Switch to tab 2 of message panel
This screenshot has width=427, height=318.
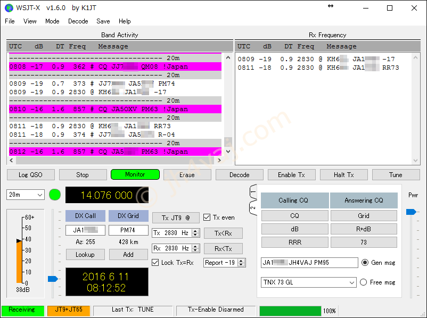tap(253, 208)
